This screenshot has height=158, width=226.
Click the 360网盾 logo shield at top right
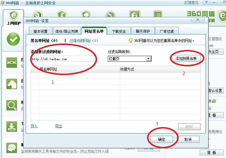tap(222, 15)
